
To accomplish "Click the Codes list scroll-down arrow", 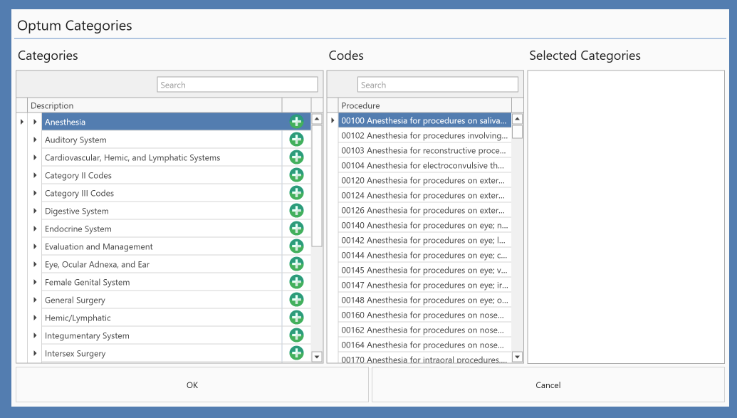I will (518, 357).
